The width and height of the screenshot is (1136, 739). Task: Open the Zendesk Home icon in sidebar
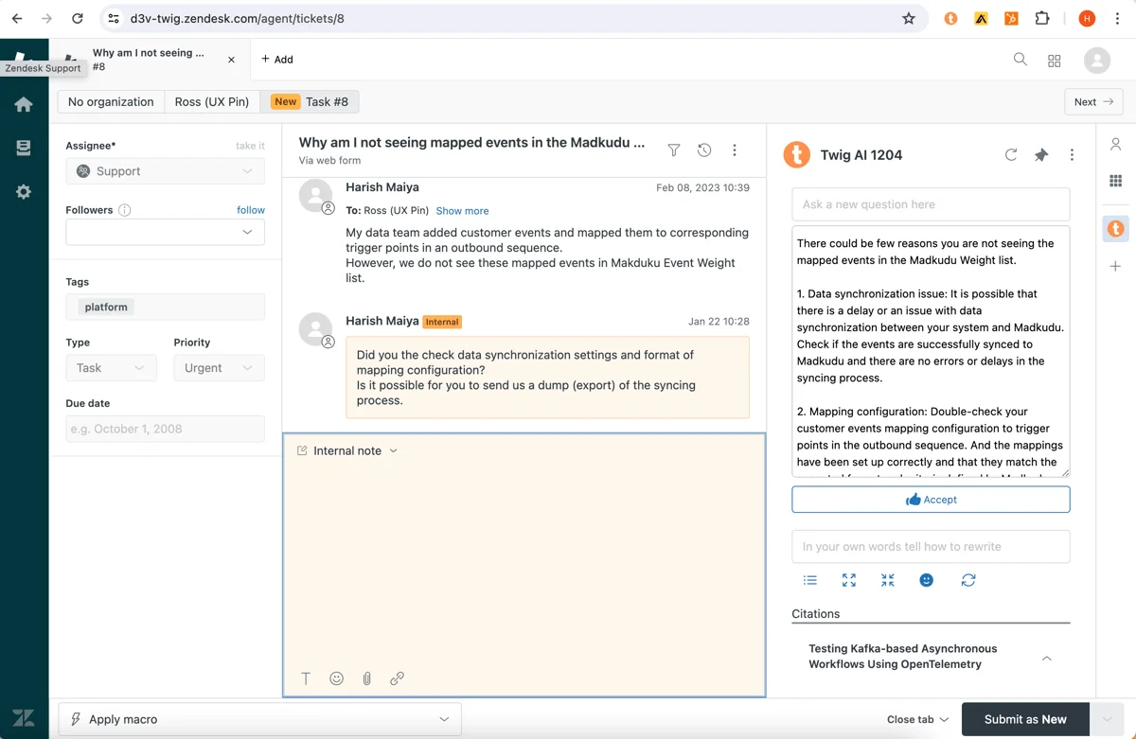click(24, 104)
